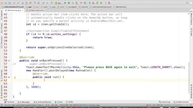
Task: Click the app breadcrumb folder
Action: (29, 7)
